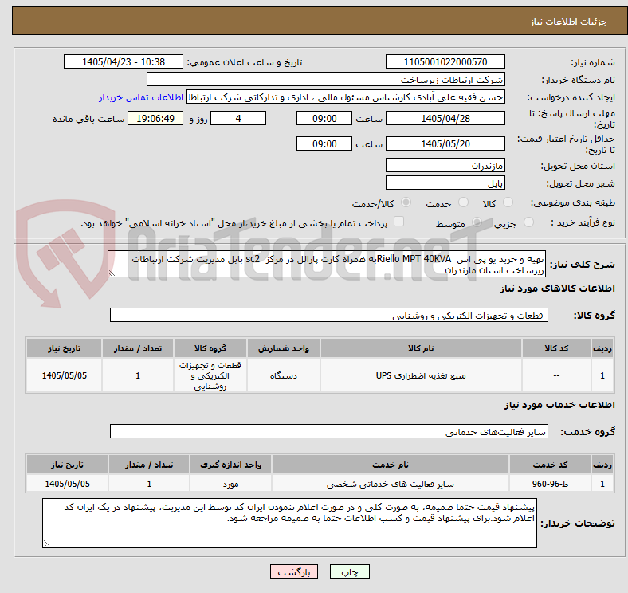Click the واحد اندازه گیری column header
Image resolution: width=628 pixels, height=593 pixels.
[x=230, y=465]
